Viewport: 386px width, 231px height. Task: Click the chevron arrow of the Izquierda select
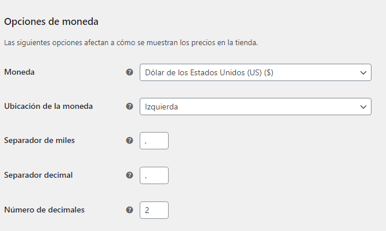[363, 107]
